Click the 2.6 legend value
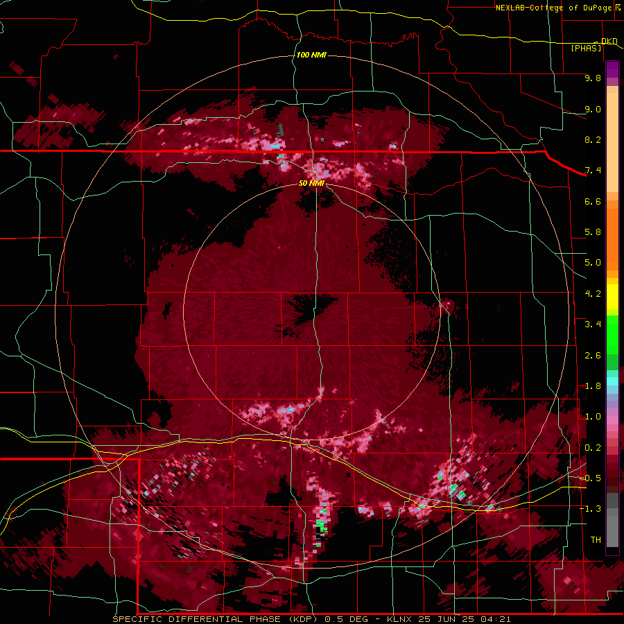Viewport: 624px width, 624px height. 593,356
